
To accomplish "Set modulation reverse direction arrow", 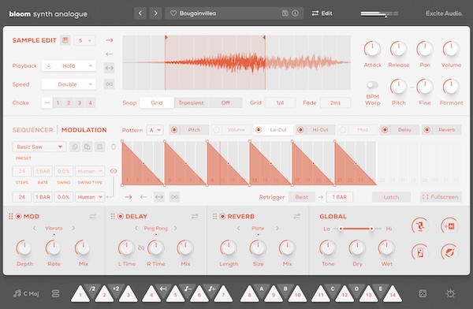I will tap(143, 197).
